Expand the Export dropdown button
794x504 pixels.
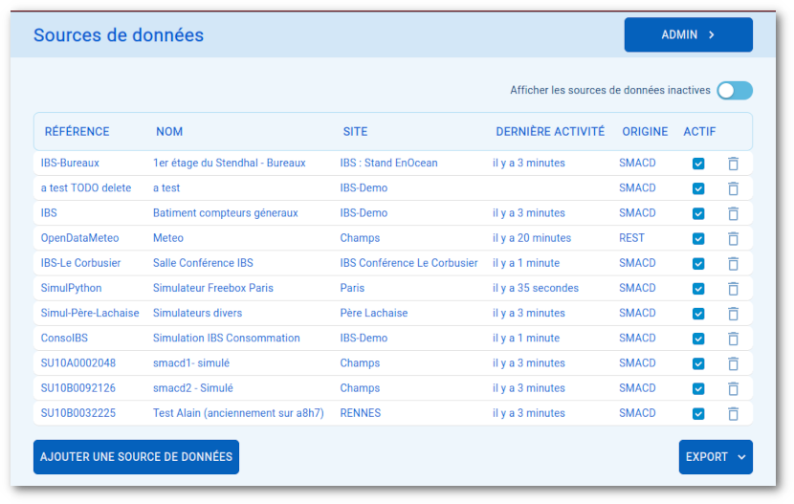[716, 457]
